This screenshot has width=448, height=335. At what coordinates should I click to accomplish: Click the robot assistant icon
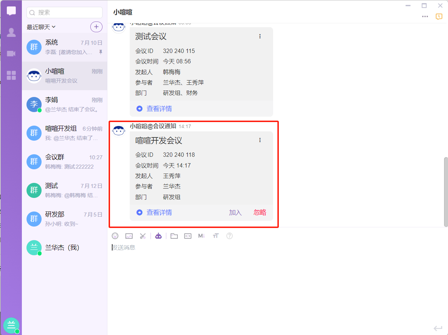(158, 236)
